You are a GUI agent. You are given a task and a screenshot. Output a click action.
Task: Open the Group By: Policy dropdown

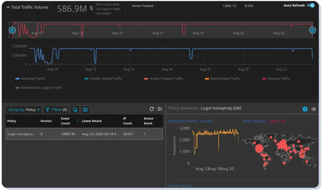[24, 110]
